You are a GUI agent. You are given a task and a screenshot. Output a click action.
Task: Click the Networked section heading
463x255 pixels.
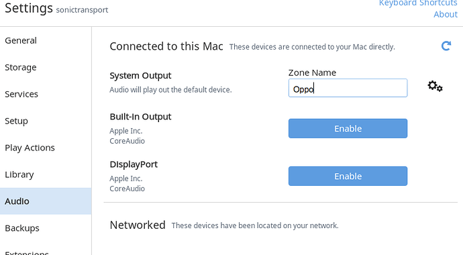point(138,225)
